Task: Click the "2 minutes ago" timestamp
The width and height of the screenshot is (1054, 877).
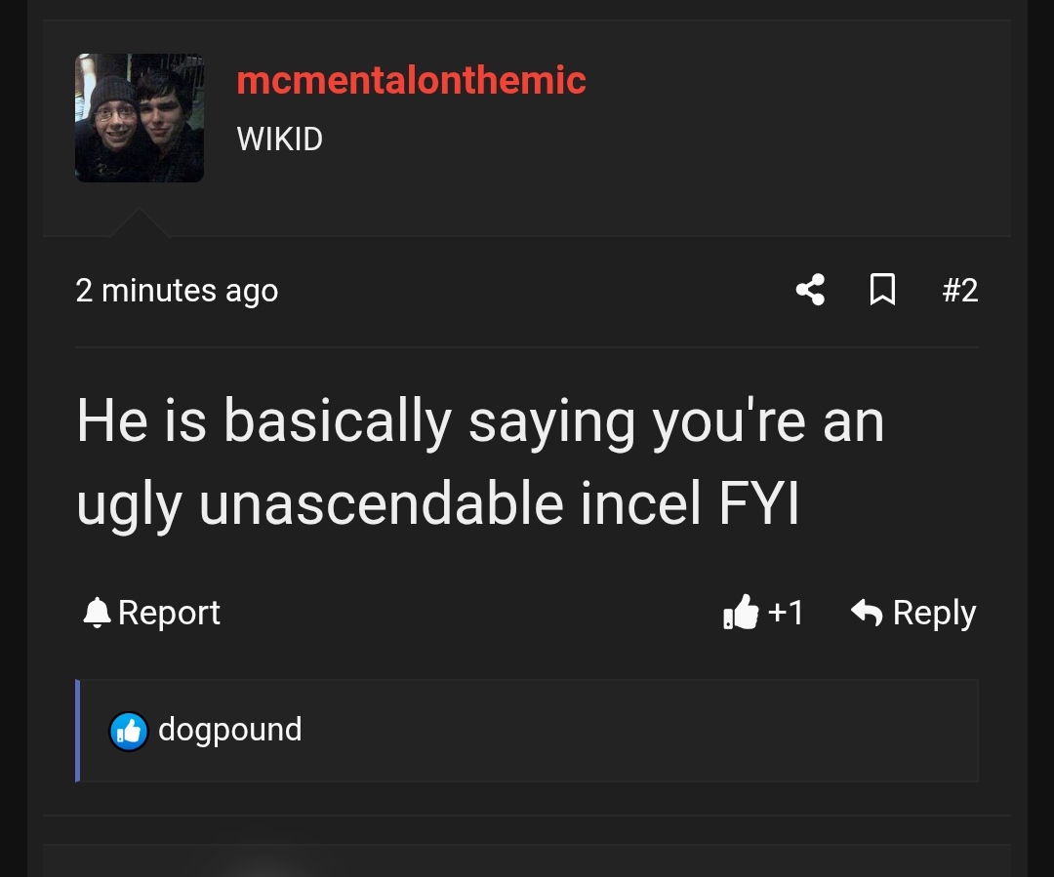Action: point(177,291)
